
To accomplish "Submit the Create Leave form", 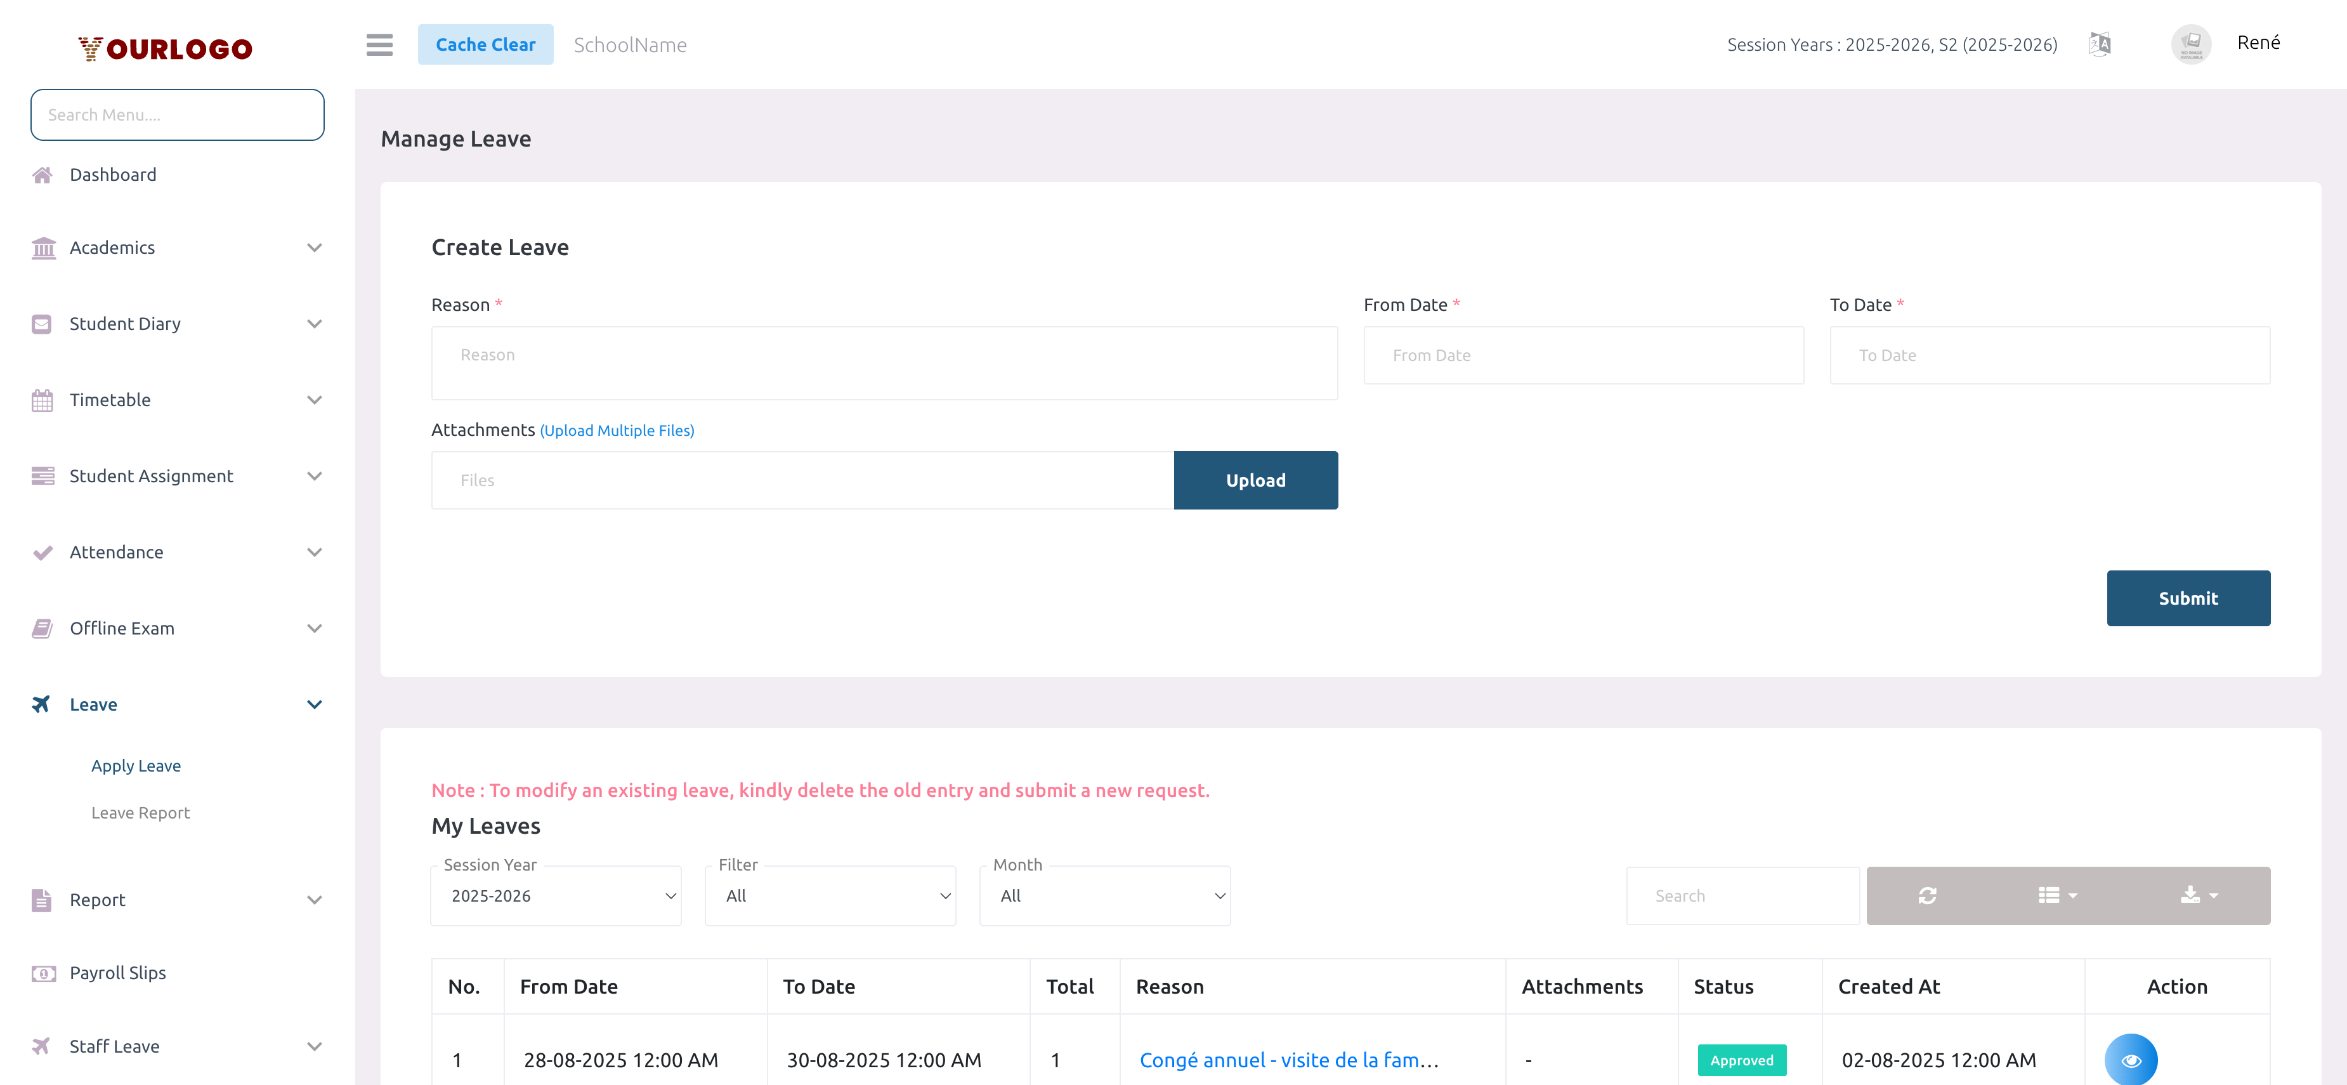I will [2188, 598].
